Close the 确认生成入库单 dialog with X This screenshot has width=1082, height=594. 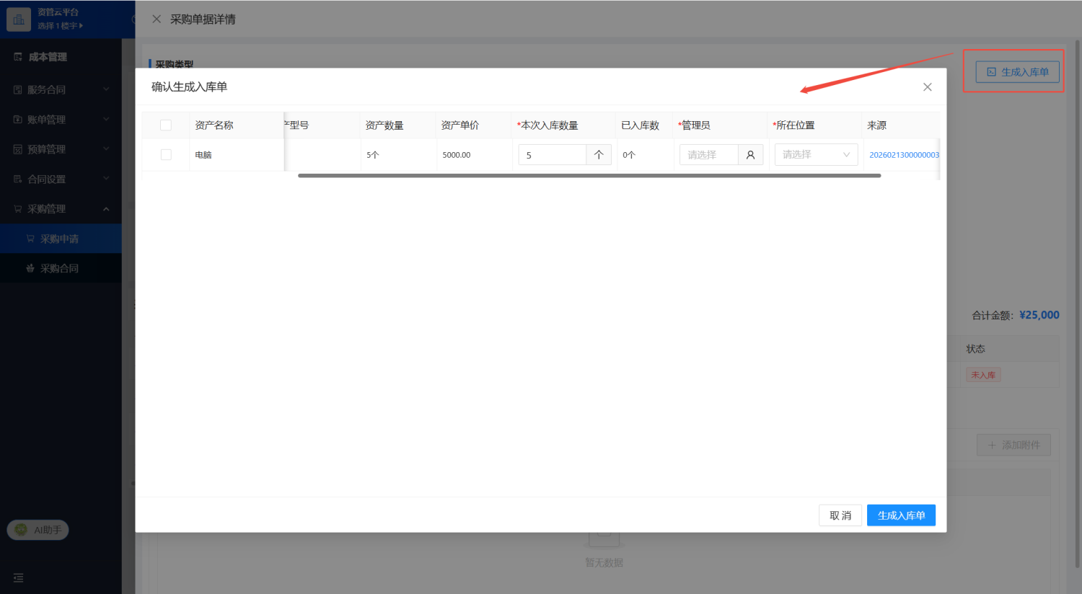point(928,87)
